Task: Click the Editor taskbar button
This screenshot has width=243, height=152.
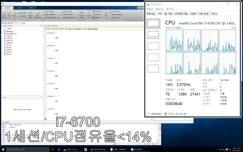Action: tap(119, 150)
